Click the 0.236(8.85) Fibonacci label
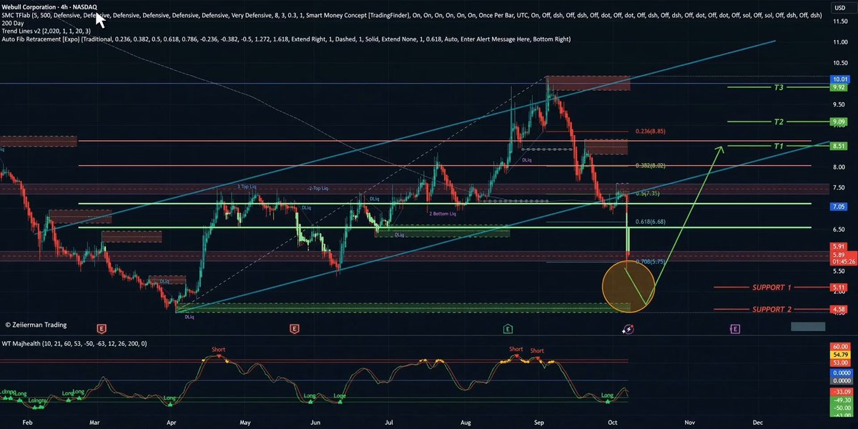This screenshot has width=858, height=429. (650, 132)
